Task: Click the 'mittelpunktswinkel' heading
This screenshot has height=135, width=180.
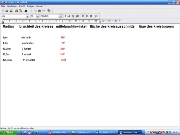Action: tap(71, 26)
